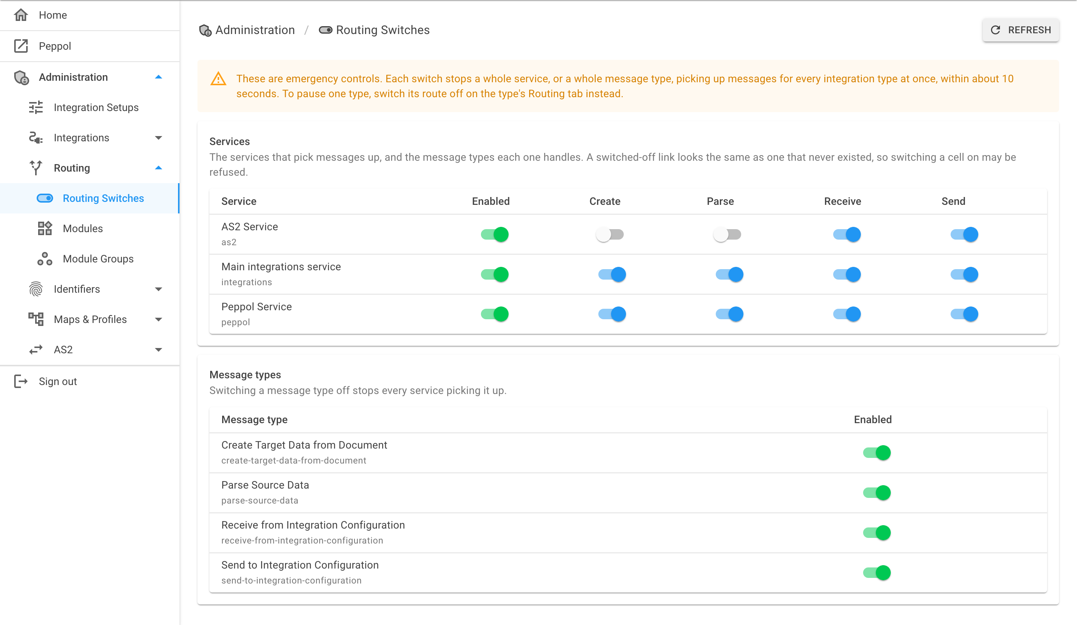
Task: Disable the Parse Source Data message type
Action: pyautogui.click(x=877, y=493)
